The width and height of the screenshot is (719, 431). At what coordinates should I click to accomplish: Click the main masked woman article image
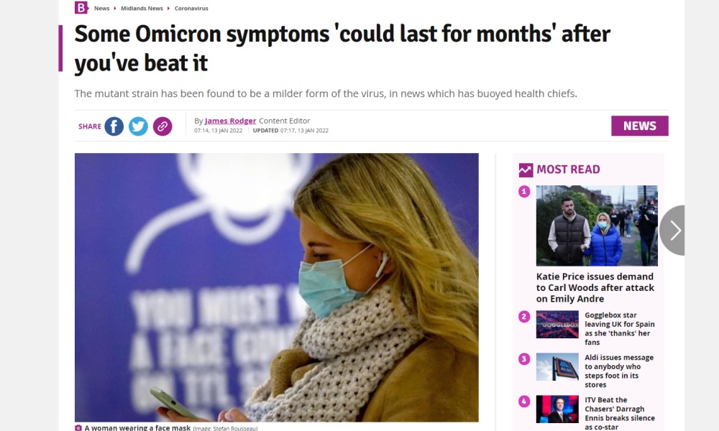point(277,287)
